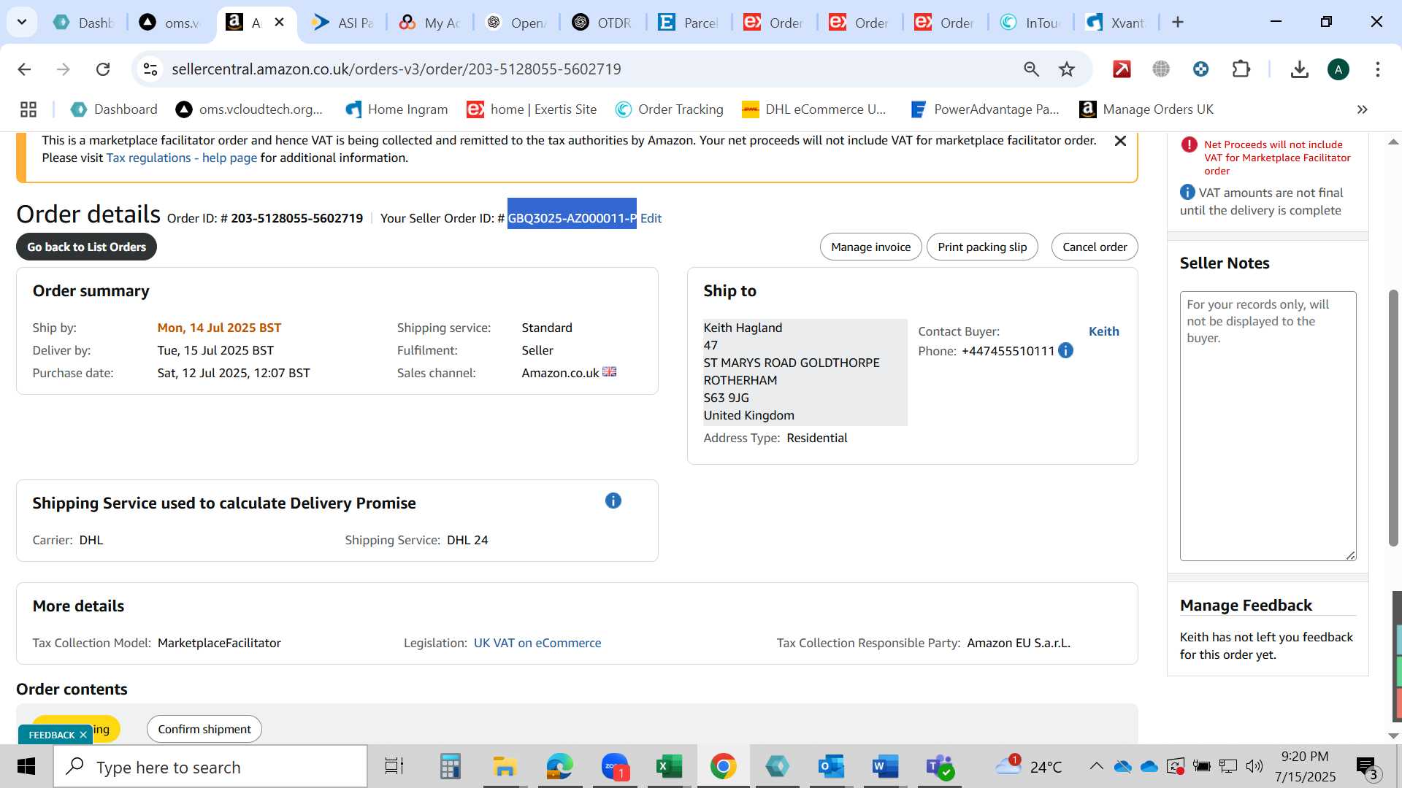Open Tax regulations help page link

(x=181, y=158)
